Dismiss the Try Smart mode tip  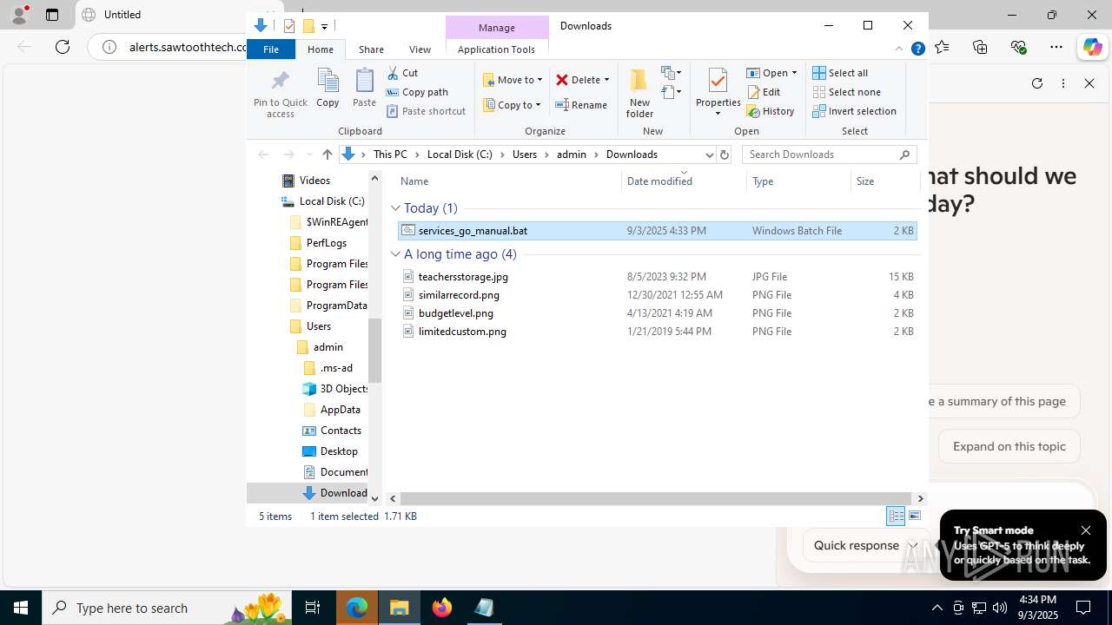tap(1086, 530)
